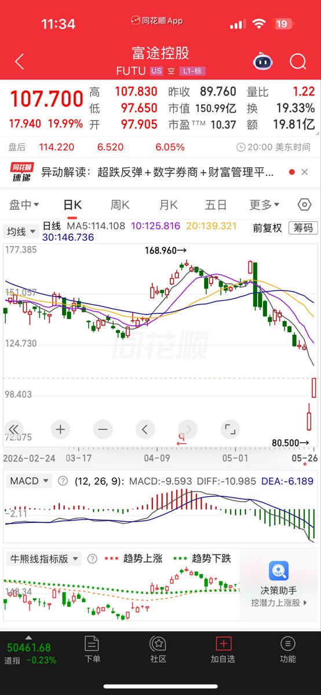Screen dimensions: 321x695
Task: Tap L1-标 quote level badge
Action: point(192,71)
